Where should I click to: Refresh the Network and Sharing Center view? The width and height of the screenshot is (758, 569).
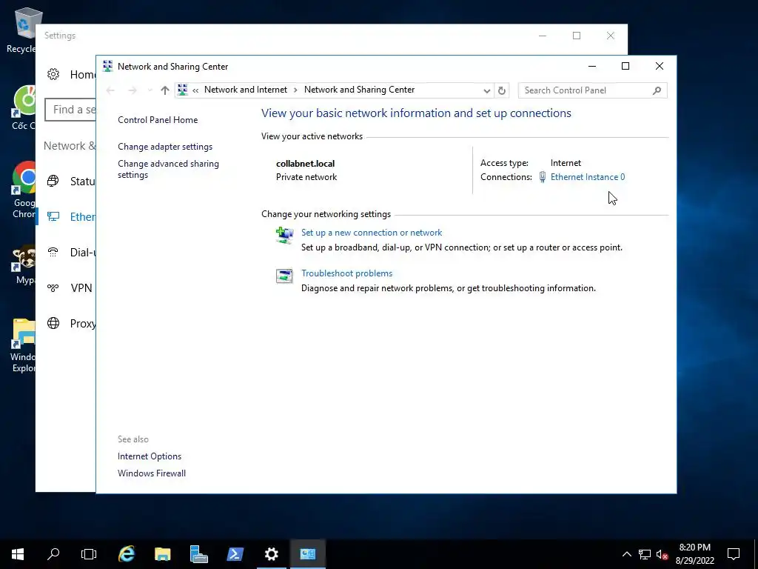pos(502,90)
